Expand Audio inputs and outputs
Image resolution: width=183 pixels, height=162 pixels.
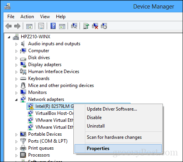click(x=16, y=44)
